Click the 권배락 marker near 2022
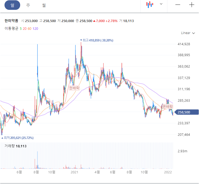This screenshot has height=184, width=199. (x=168, y=106)
